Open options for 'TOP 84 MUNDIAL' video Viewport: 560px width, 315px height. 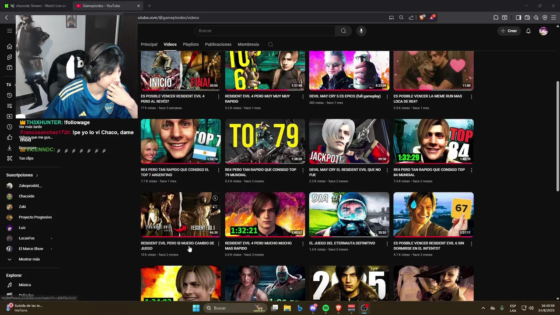click(471, 170)
